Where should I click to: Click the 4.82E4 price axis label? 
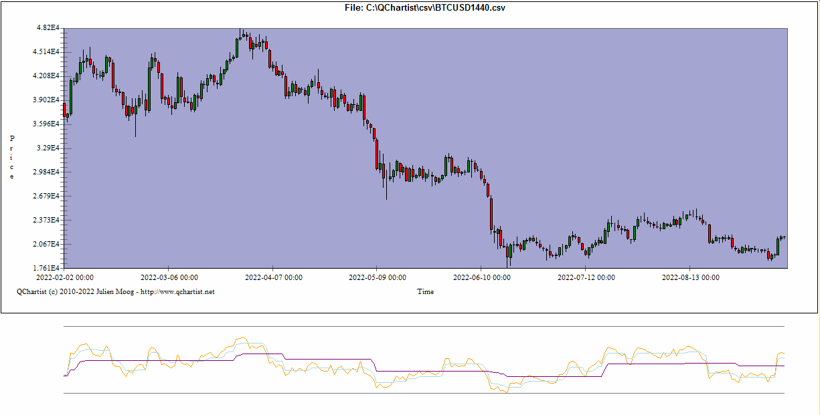click(49, 28)
